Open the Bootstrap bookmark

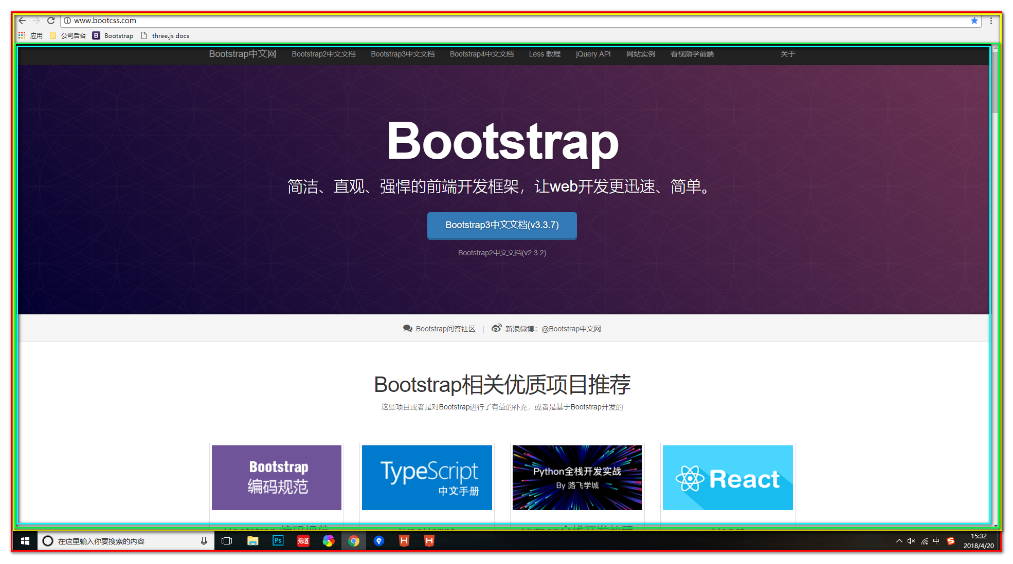[x=113, y=35]
